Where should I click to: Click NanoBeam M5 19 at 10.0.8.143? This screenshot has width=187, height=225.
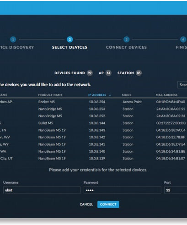pyautogui.click(x=52, y=130)
